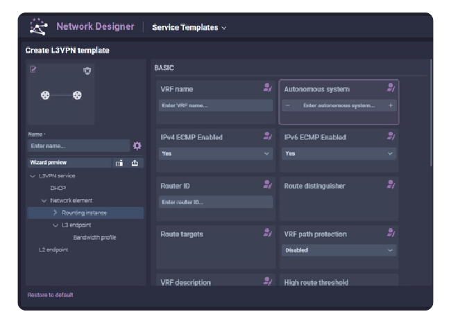The width and height of the screenshot is (451, 323).
Task: Click the Network Designer title text
Action: coord(95,26)
